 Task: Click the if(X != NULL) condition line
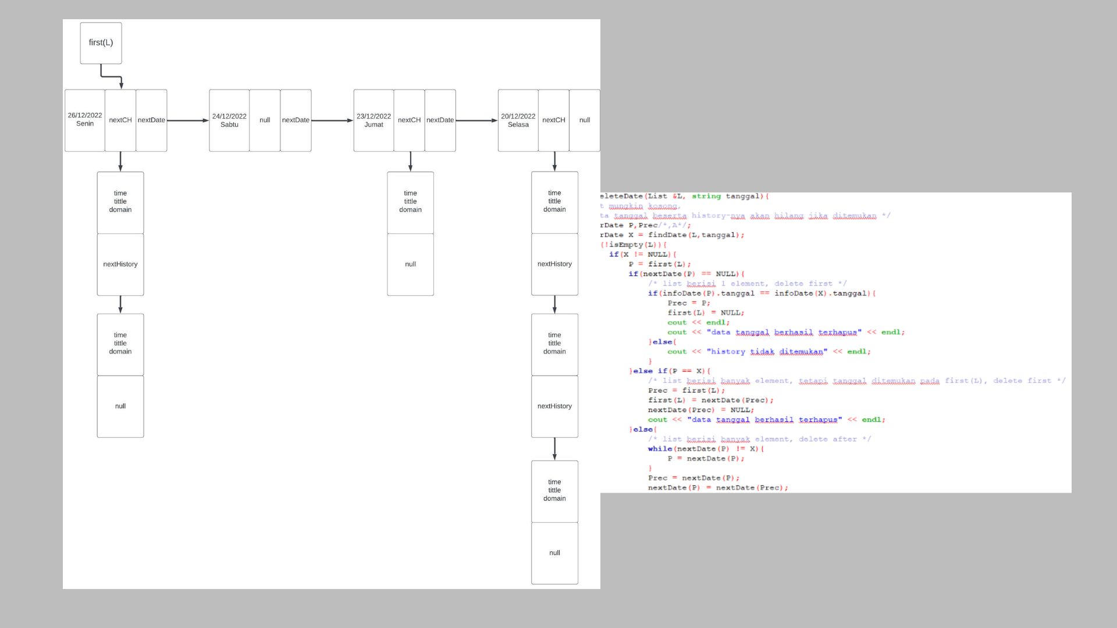(x=643, y=254)
